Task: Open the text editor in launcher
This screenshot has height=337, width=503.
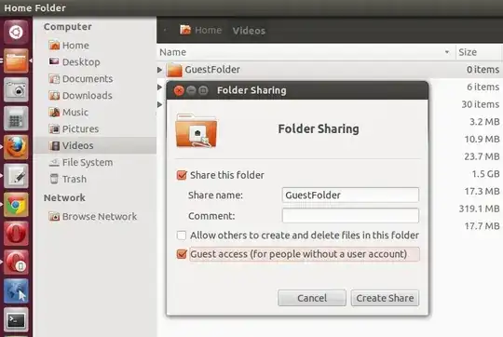Action: point(16,176)
